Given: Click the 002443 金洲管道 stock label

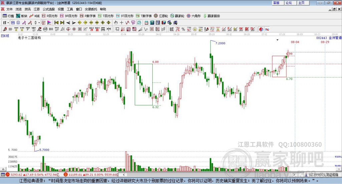Looking at the screenshot, I should tap(329, 38).
